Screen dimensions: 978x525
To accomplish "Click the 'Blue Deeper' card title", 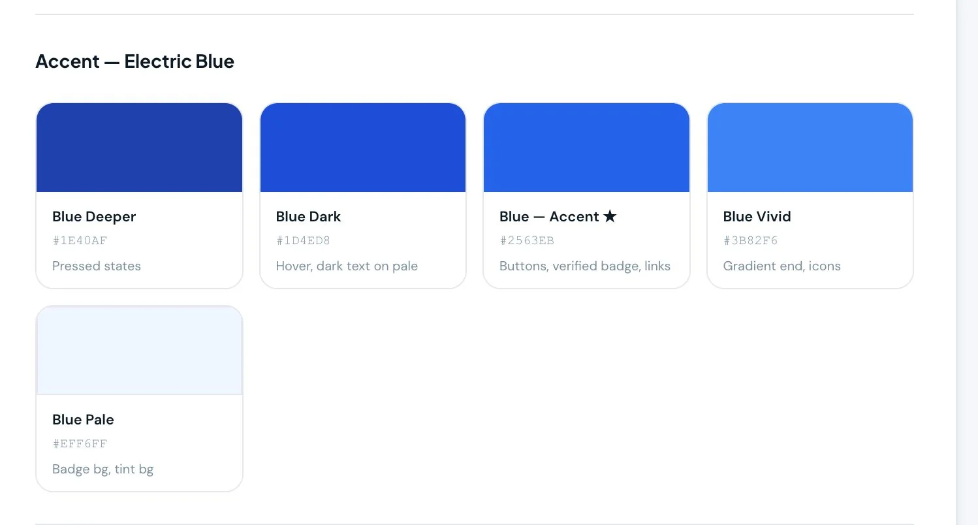I will 94,217.
